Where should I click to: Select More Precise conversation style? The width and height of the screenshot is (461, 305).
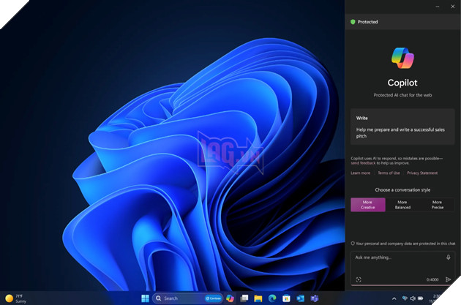[437, 205]
